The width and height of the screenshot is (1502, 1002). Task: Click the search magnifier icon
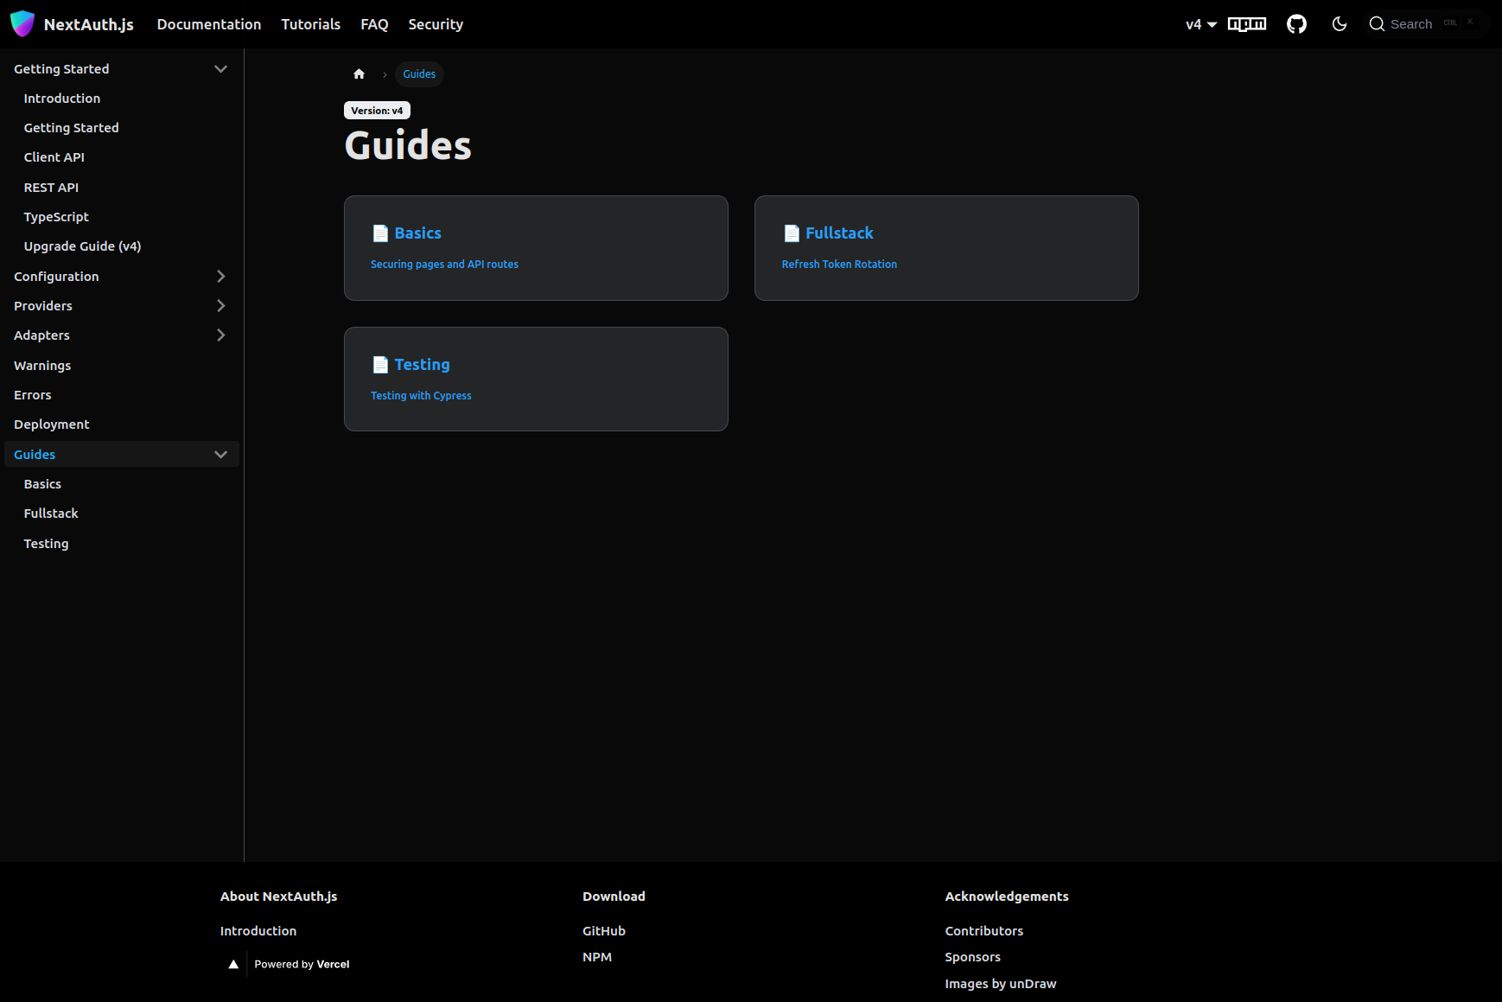pyautogui.click(x=1377, y=24)
